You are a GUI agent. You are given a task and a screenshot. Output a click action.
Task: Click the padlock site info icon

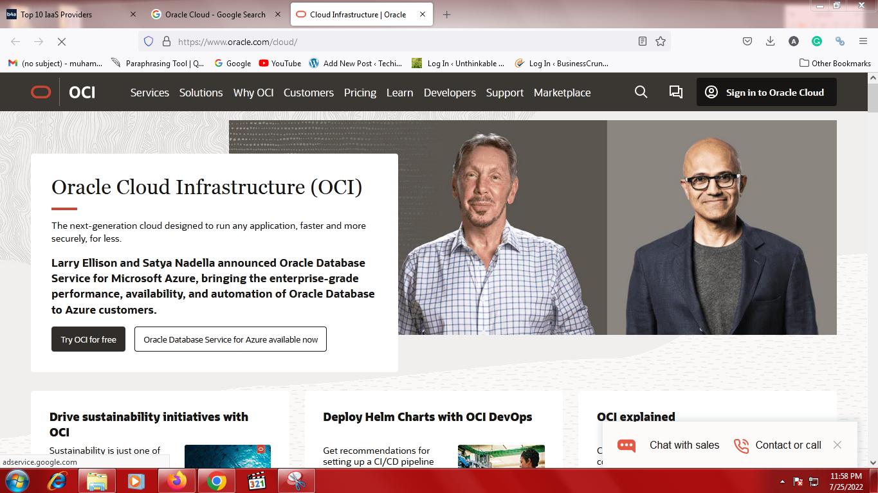click(x=166, y=41)
